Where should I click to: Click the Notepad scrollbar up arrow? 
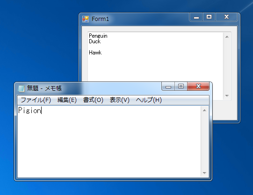pyautogui.click(x=204, y=110)
